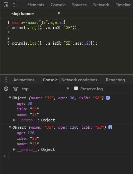The width and height of the screenshot is (133, 174).
Task: Open the Elements tab
Action: pos(36,5)
